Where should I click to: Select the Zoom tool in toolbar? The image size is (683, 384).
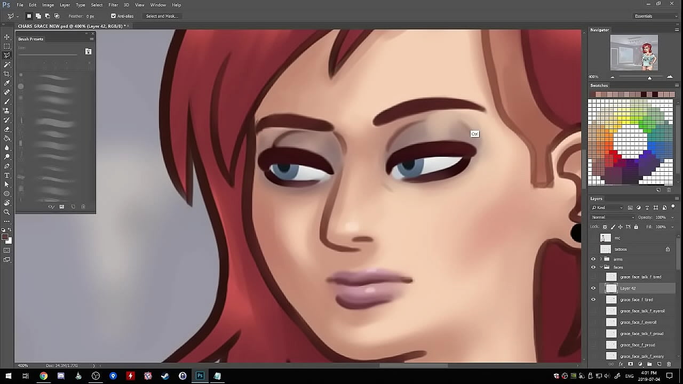7,212
